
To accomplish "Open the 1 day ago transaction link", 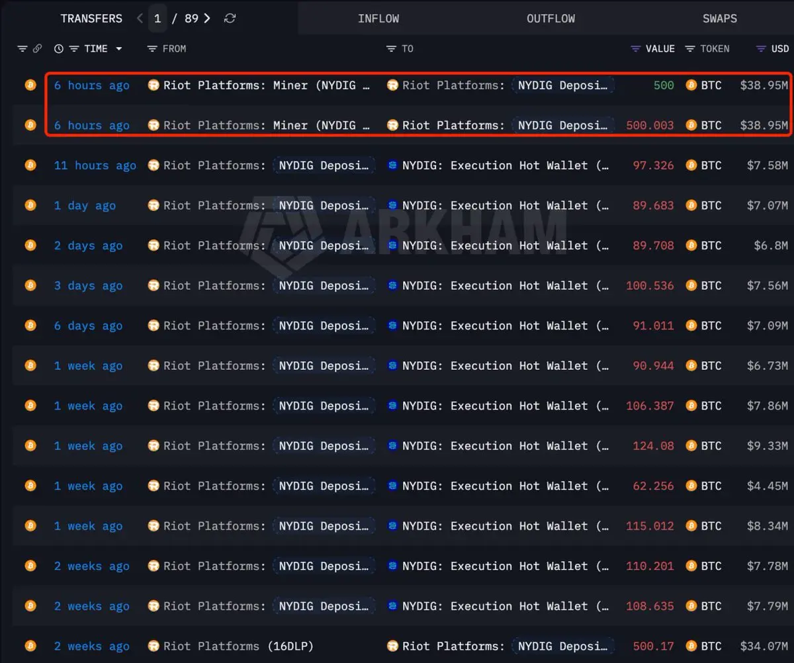I will (x=85, y=206).
